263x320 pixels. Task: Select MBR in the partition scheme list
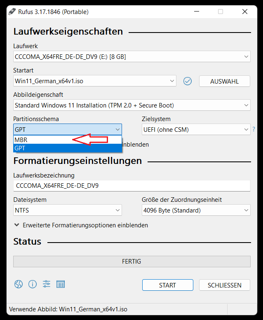68,140
